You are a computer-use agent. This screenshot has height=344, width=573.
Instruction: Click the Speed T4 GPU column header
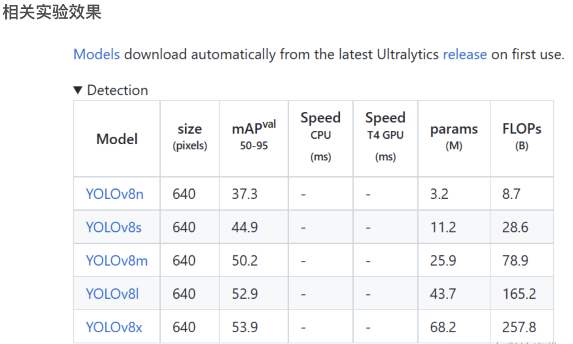point(386,136)
